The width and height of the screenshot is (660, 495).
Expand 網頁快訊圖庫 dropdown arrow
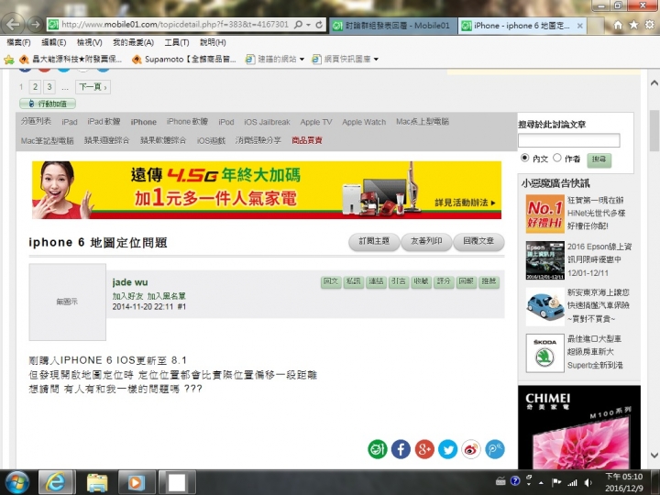[x=376, y=60]
